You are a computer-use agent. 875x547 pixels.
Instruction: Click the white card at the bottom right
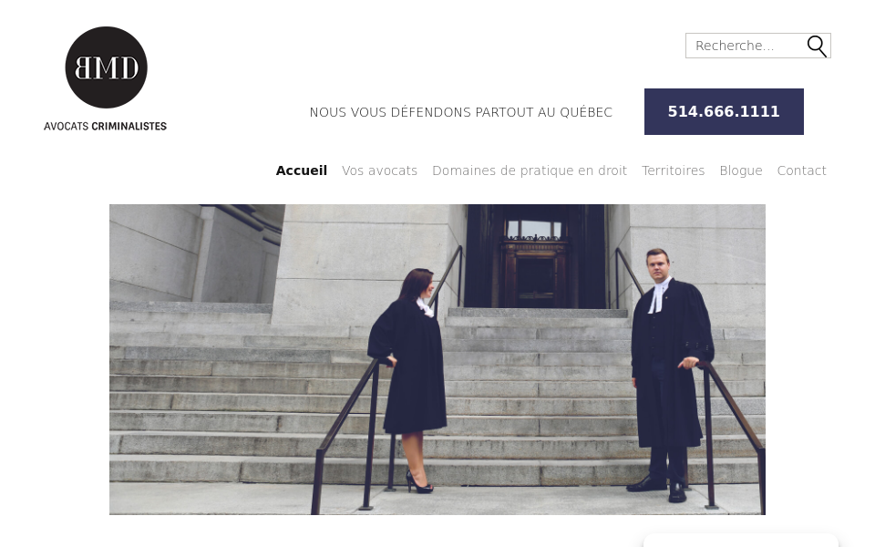(740, 541)
